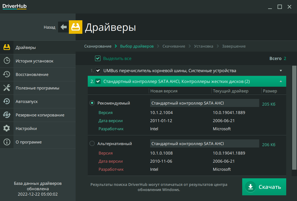
Task: Uncheck the UMBus driver checkbox
Action: (x=98, y=71)
